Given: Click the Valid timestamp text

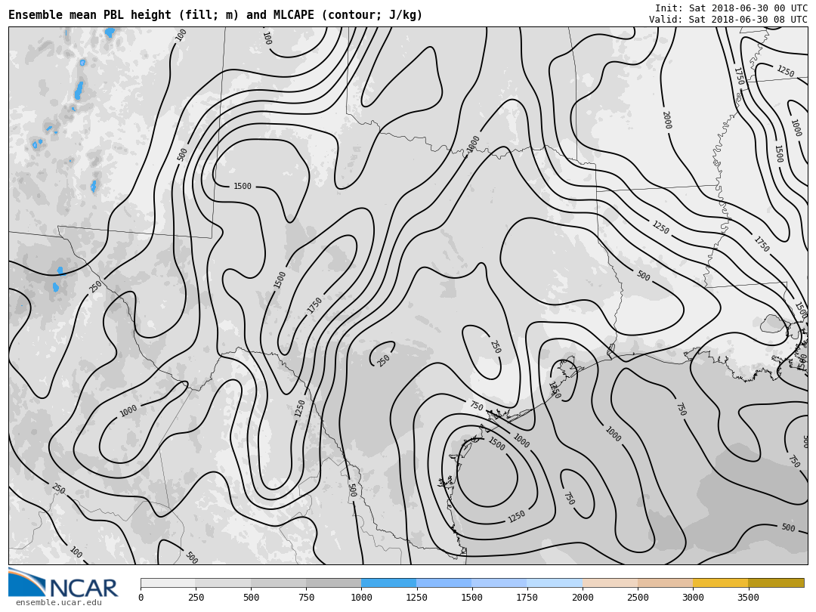Looking at the screenshot, I should point(728,20).
